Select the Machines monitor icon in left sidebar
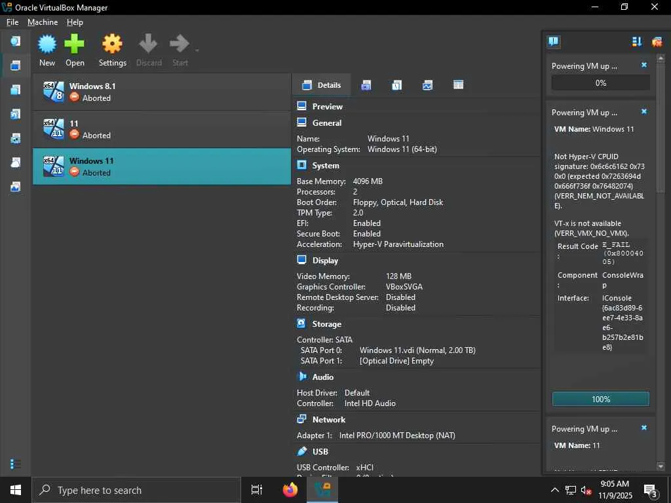671x503 pixels. point(16,65)
